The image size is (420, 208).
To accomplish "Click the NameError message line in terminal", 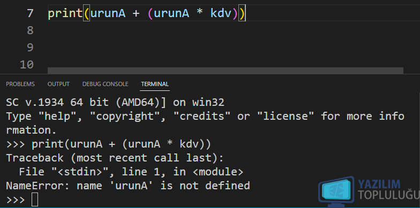I will (127, 185).
